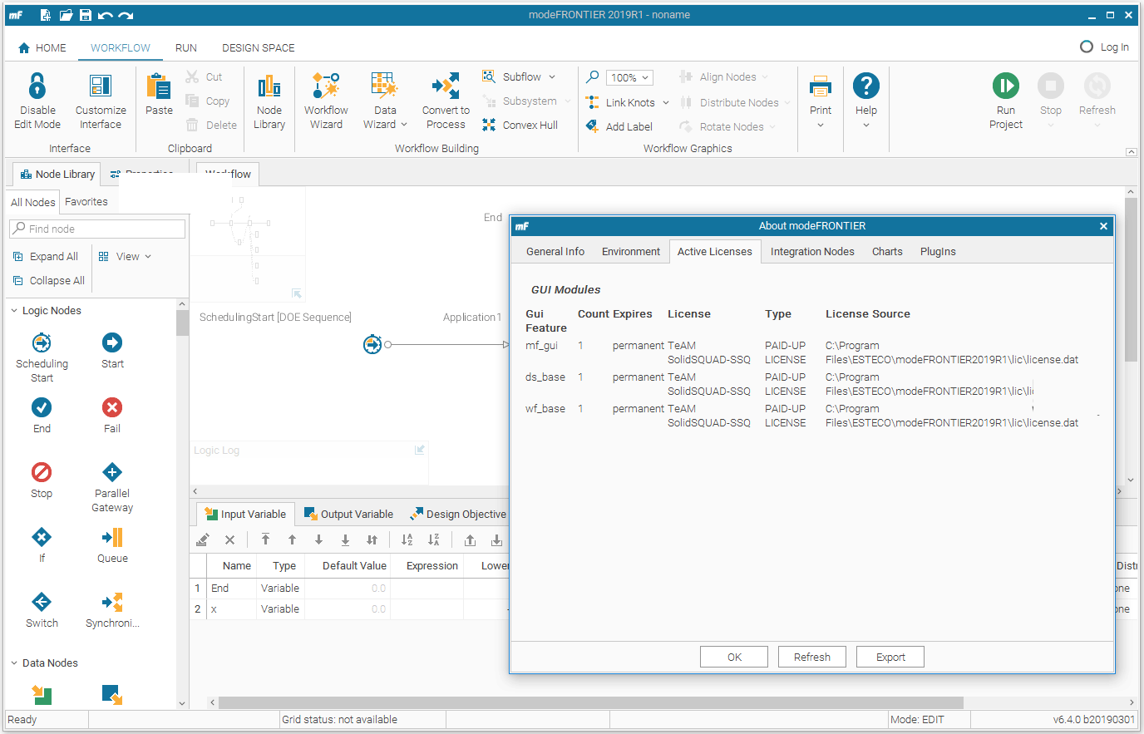Export the active licenses list
Screen dimensions: 1144x734
pyautogui.click(x=890, y=656)
